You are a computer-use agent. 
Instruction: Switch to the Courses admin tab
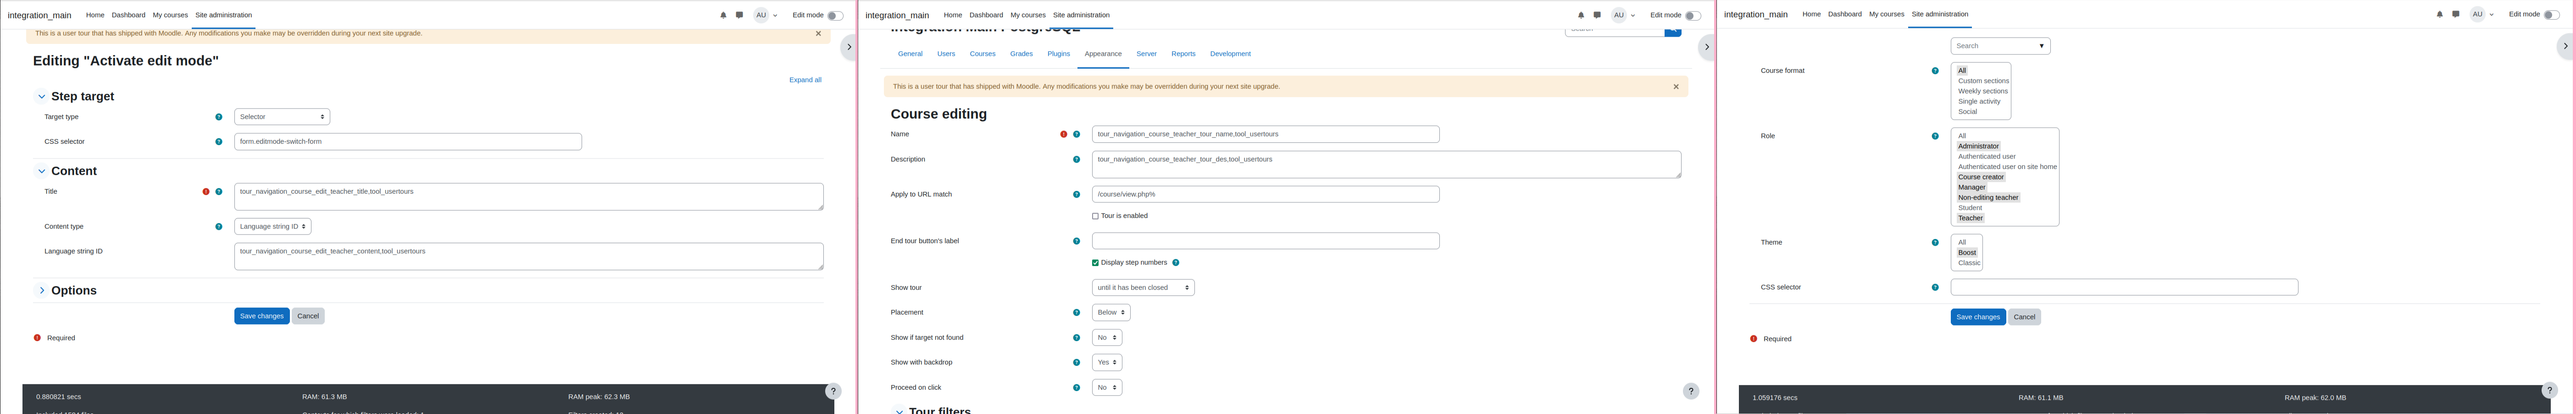pos(982,54)
